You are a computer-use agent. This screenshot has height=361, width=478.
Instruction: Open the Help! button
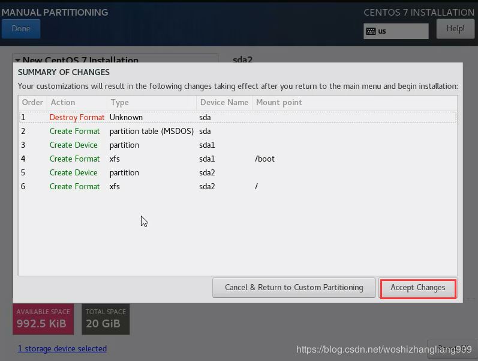click(455, 28)
